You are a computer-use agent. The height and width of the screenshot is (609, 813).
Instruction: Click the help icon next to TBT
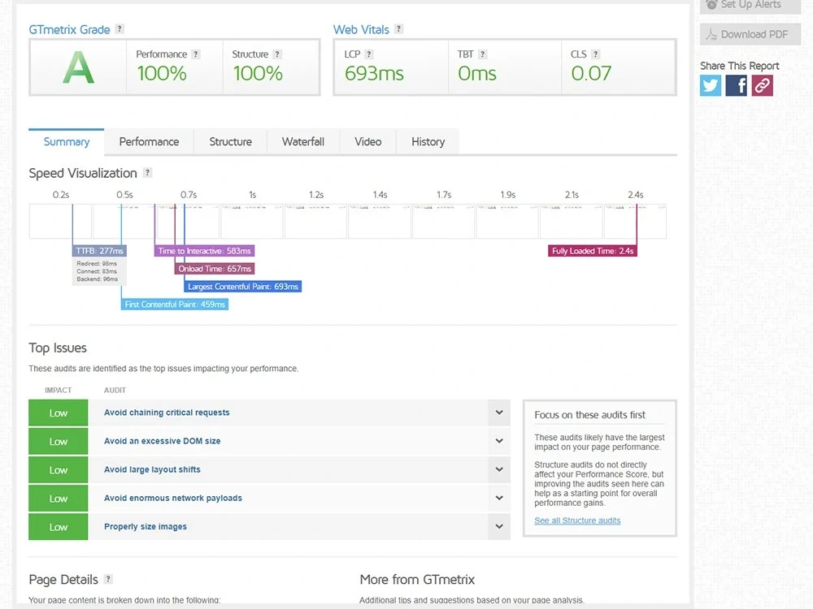click(x=483, y=54)
